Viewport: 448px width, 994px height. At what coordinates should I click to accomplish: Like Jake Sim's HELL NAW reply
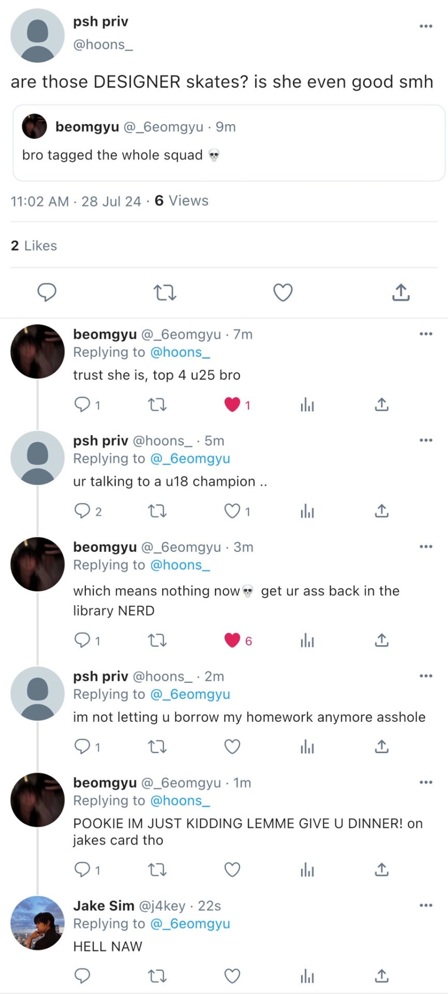click(232, 976)
